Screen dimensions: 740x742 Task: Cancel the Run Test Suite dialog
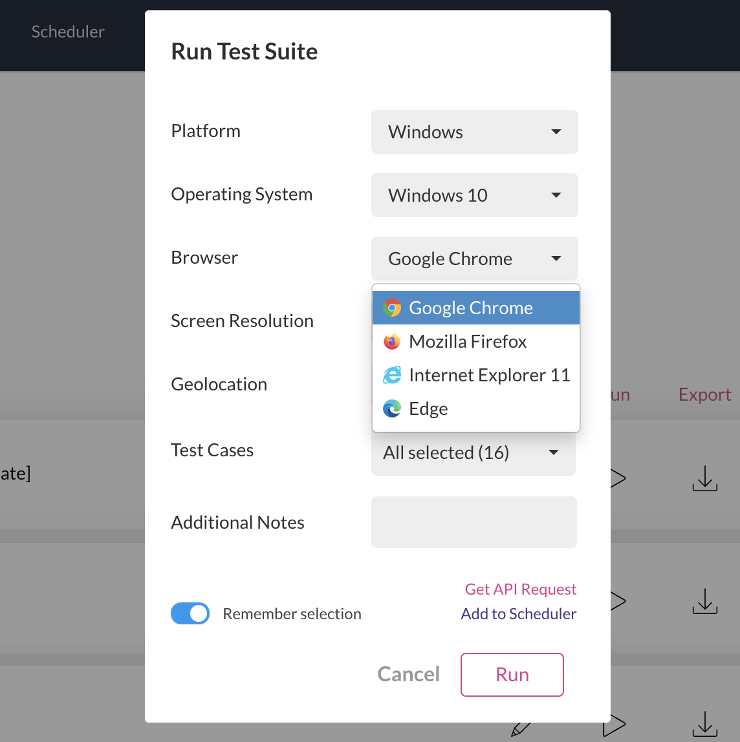[x=409, y=674]
